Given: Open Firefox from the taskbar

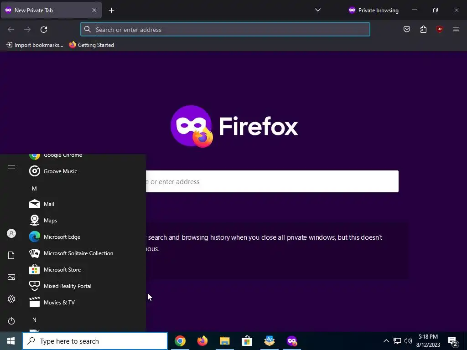Looking at the screenshot, I should [x=202, y=341].
